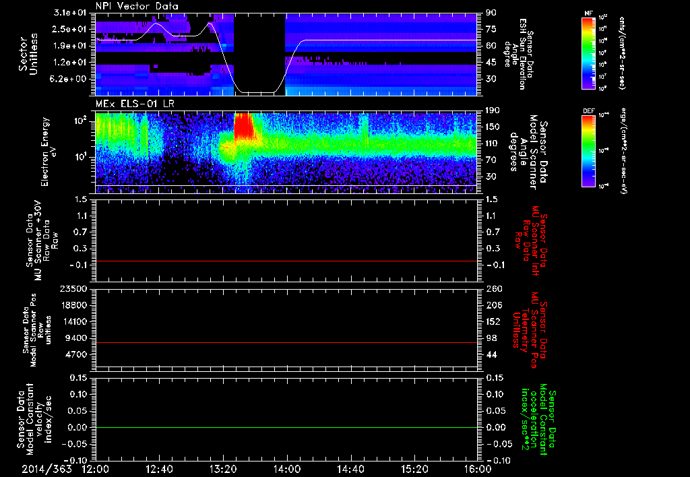The width and height of the screenshot is (690, 477).
Task: Click the "ergs/(cm**2-sr-sec-eV)" color bar unit label
Action: tap(623, 150)
